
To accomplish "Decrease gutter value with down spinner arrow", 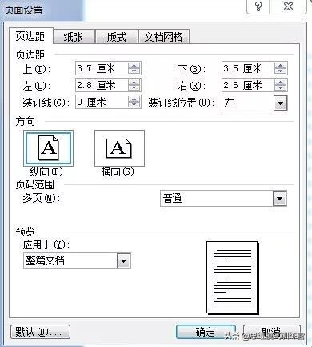I will click(134, 105).
